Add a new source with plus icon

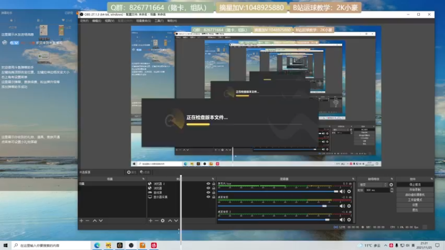click(x=150, y=221)
